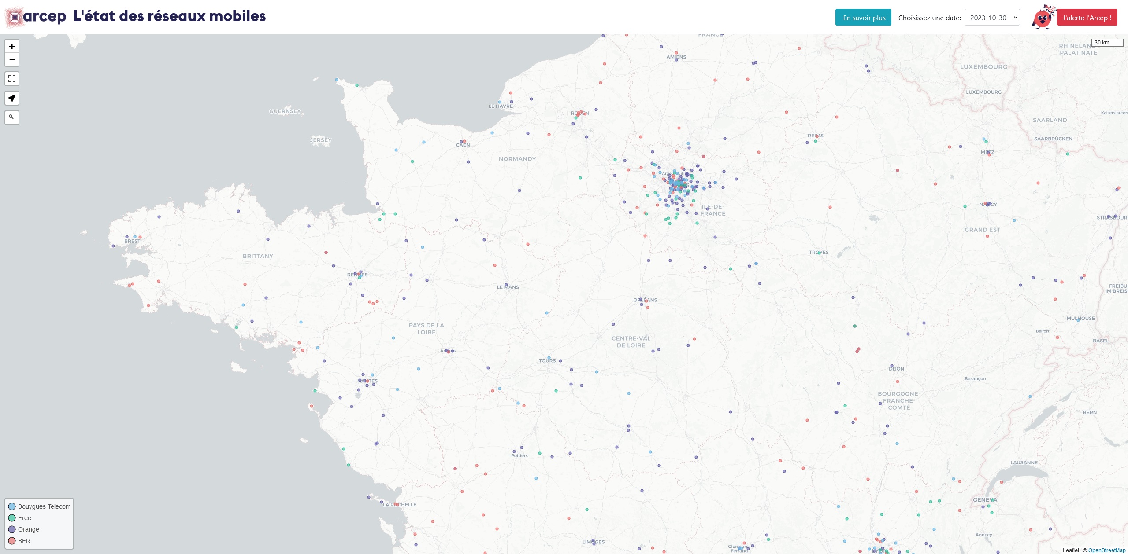1128x554 pixels.
Task: Zoom in on the map
Action: pyautogui.click(x=12, y=46)
